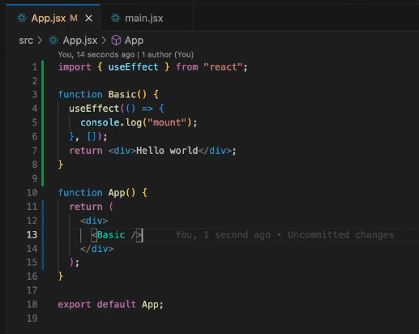Open the App symbol breadcrumb dropdown
419x334 pixels.
pyautogui.click(x=134, y=41)
